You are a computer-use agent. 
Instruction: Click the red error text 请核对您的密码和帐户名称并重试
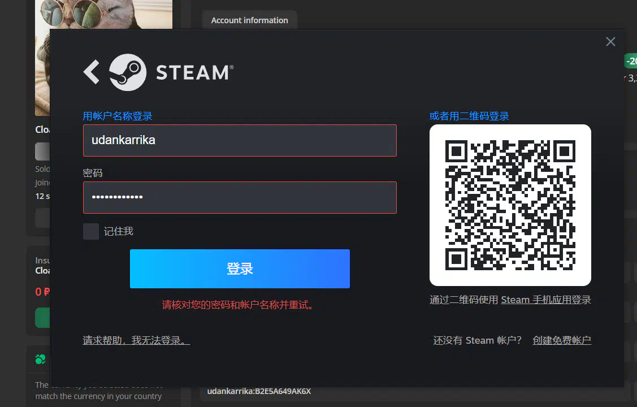238,305
